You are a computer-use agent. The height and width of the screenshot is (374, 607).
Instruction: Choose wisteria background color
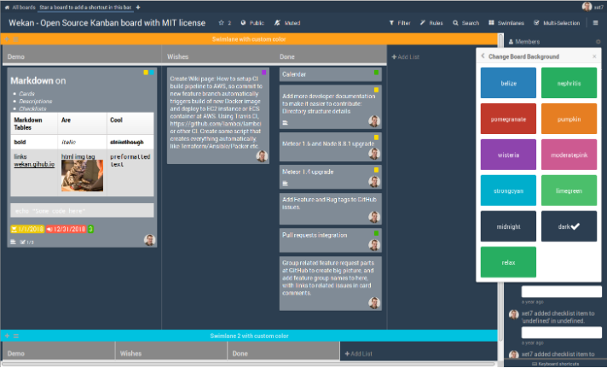[x=508, y=155]
